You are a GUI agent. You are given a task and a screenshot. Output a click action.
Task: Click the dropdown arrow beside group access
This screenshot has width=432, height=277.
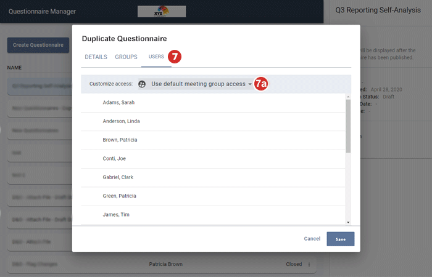point(250,84)
